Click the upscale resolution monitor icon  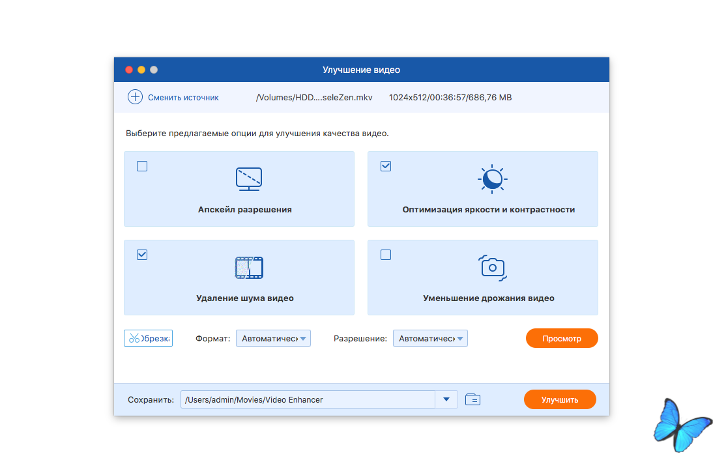(248, 179)
